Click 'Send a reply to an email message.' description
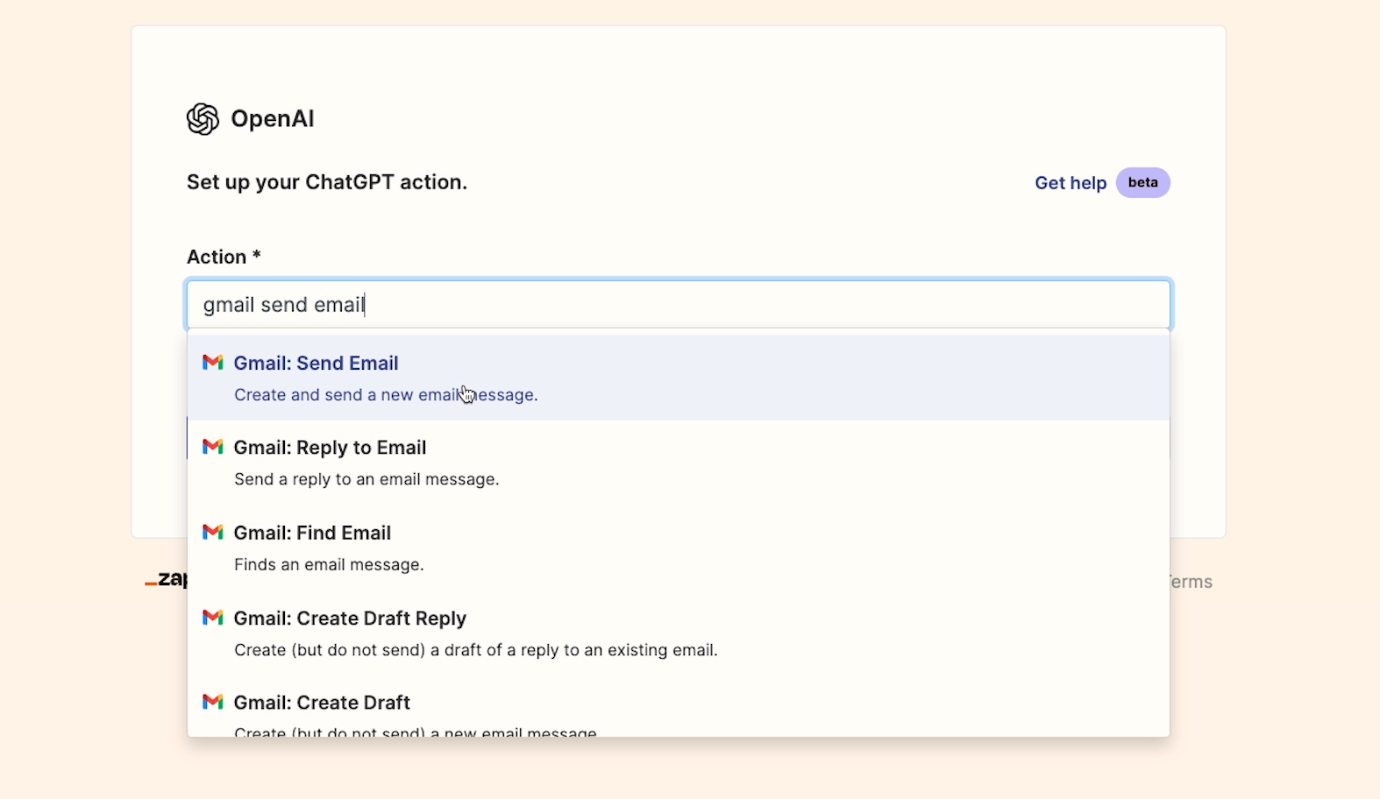1380x799 pixels. pos(366,479)
